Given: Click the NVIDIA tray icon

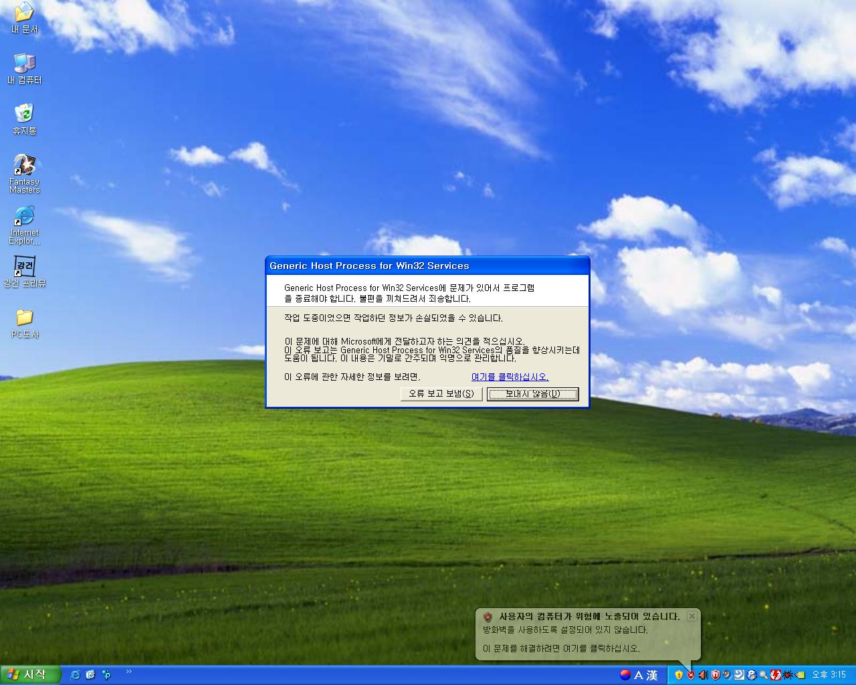Looking at the screenshot, I should pos(800,675).
